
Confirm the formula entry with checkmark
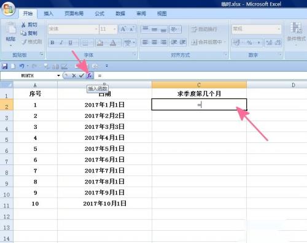coord(82,75)
